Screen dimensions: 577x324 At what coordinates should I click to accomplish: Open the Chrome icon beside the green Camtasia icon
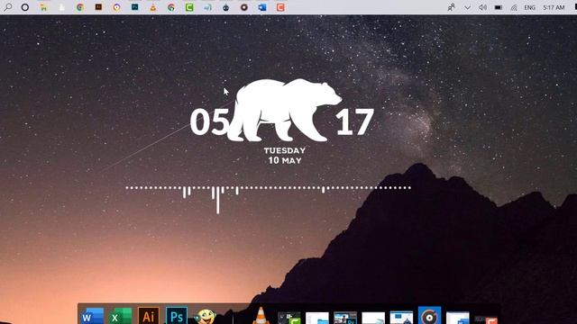[x=171, y=7]
